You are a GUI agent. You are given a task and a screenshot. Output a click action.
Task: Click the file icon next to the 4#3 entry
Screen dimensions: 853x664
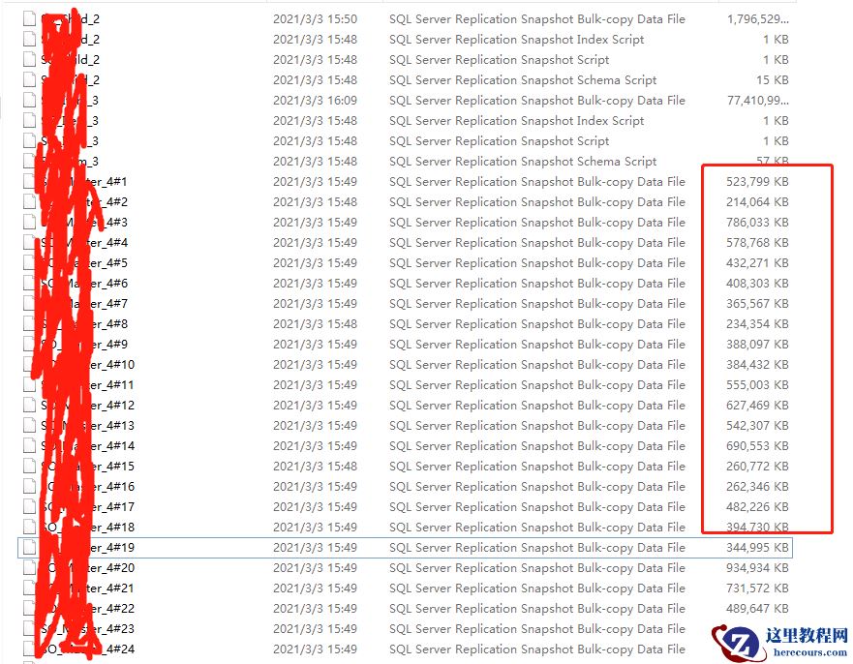tap(29, 223)
